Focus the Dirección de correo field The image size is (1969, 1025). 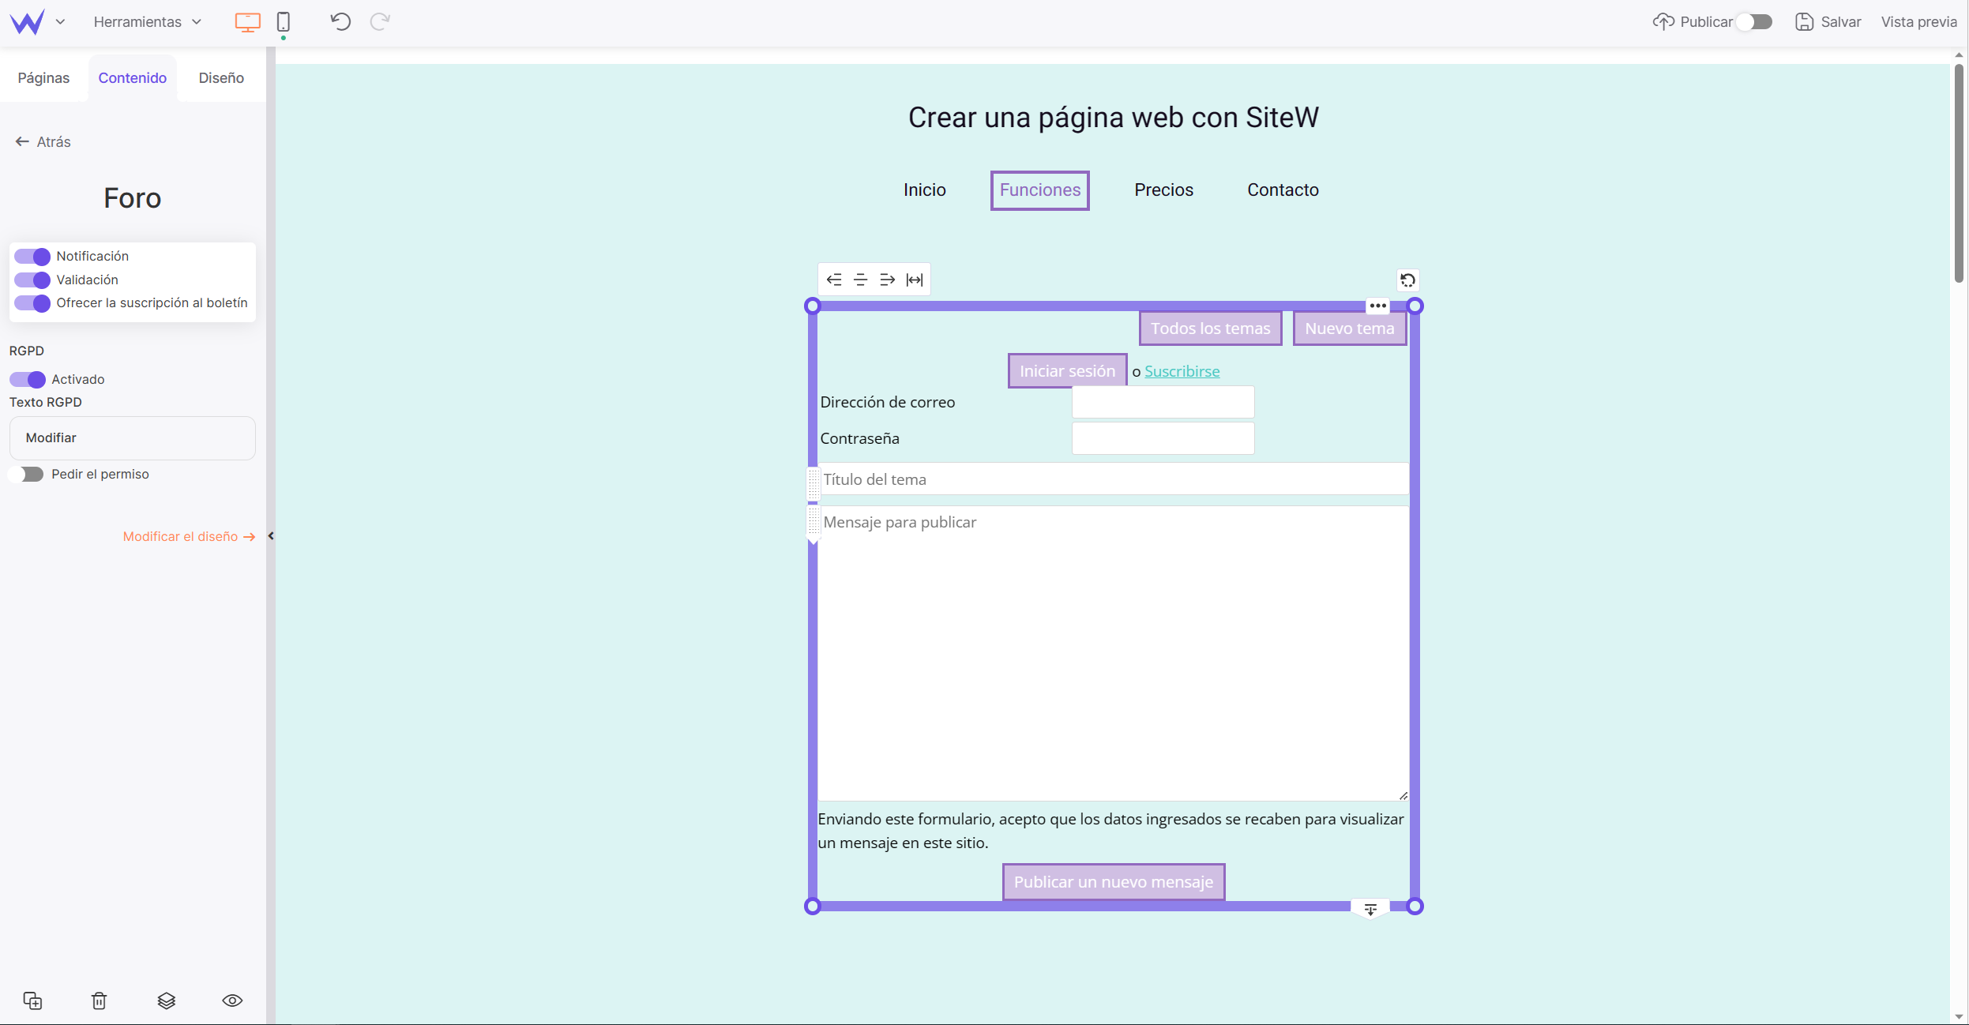1163,402
